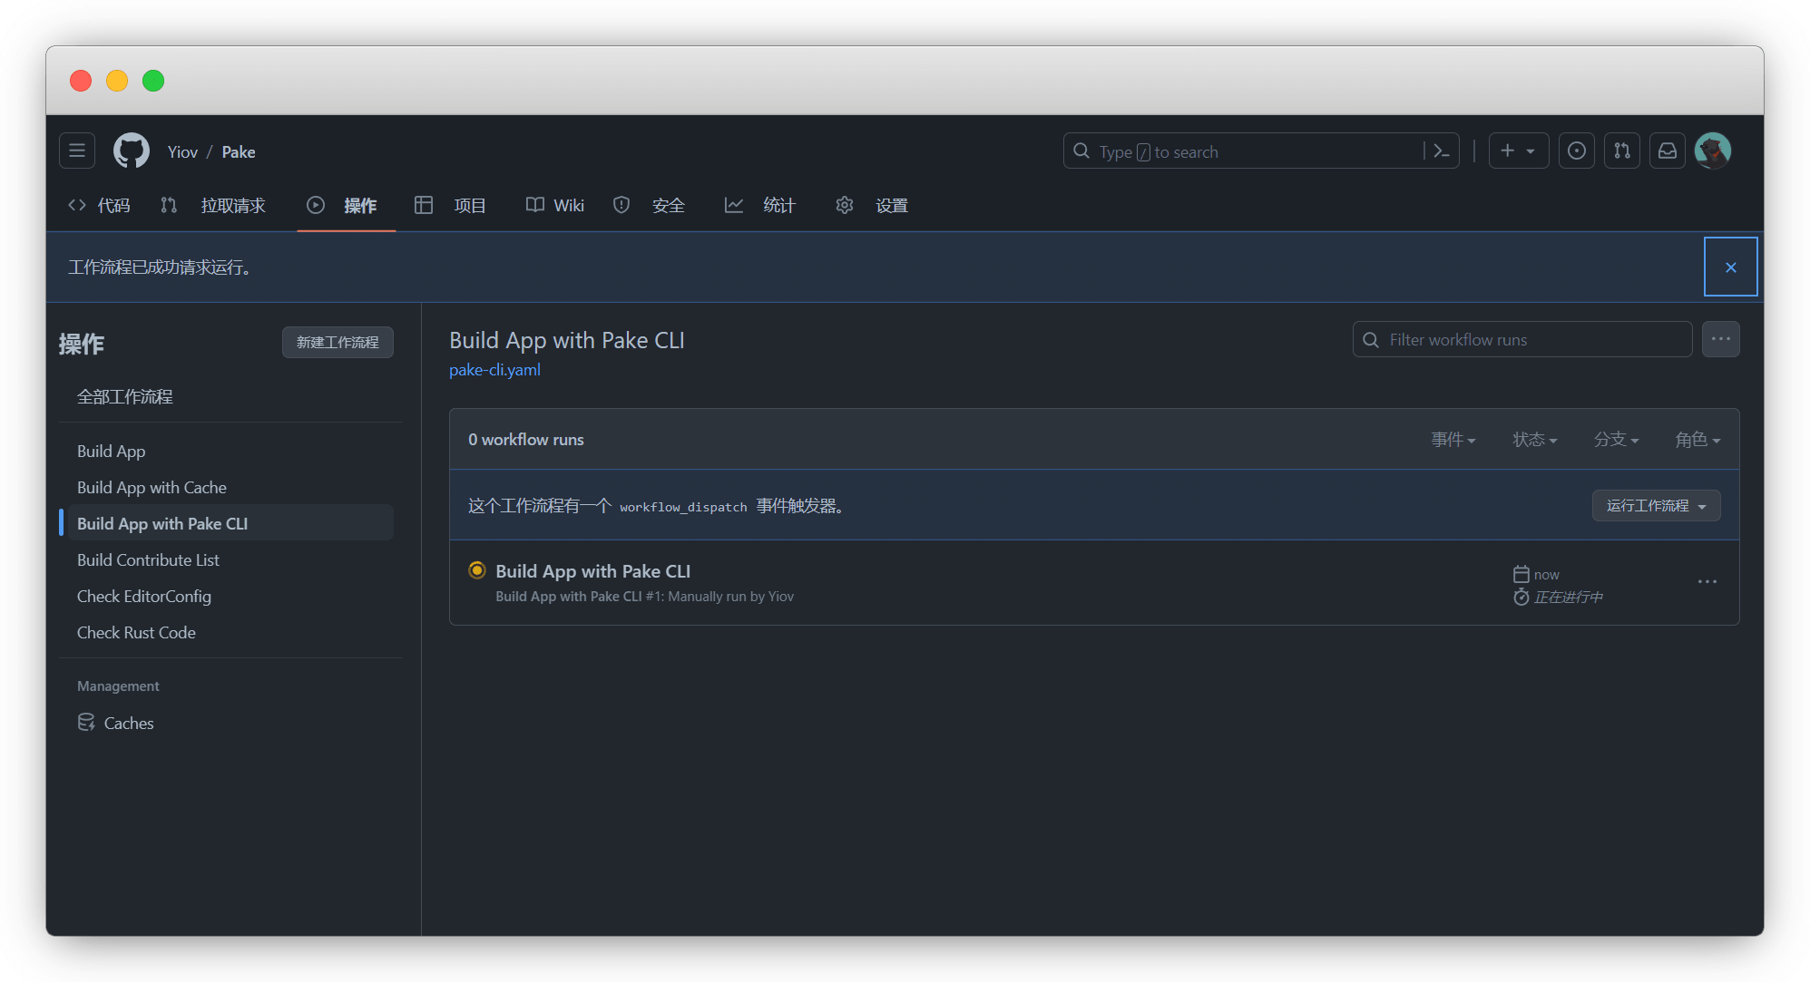
Task: Open the issues icon in header
Action: coord(1577,151)
